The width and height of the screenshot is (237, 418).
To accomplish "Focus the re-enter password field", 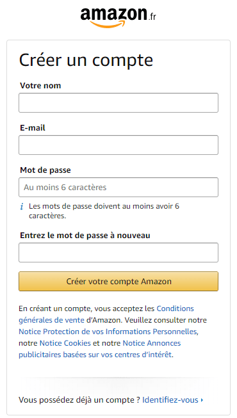I will (118, 252).
